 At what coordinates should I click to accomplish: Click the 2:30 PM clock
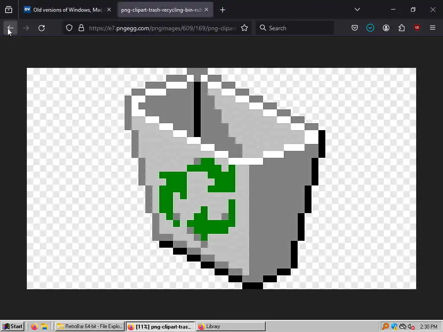tap(429, 327)
